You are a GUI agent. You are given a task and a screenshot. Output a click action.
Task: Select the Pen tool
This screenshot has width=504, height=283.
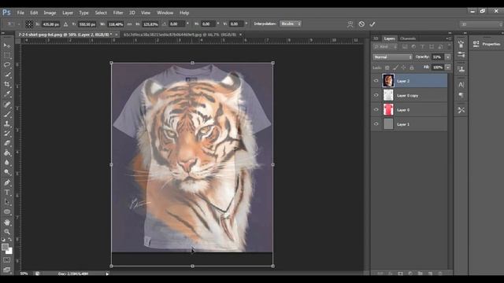[7, 182]
